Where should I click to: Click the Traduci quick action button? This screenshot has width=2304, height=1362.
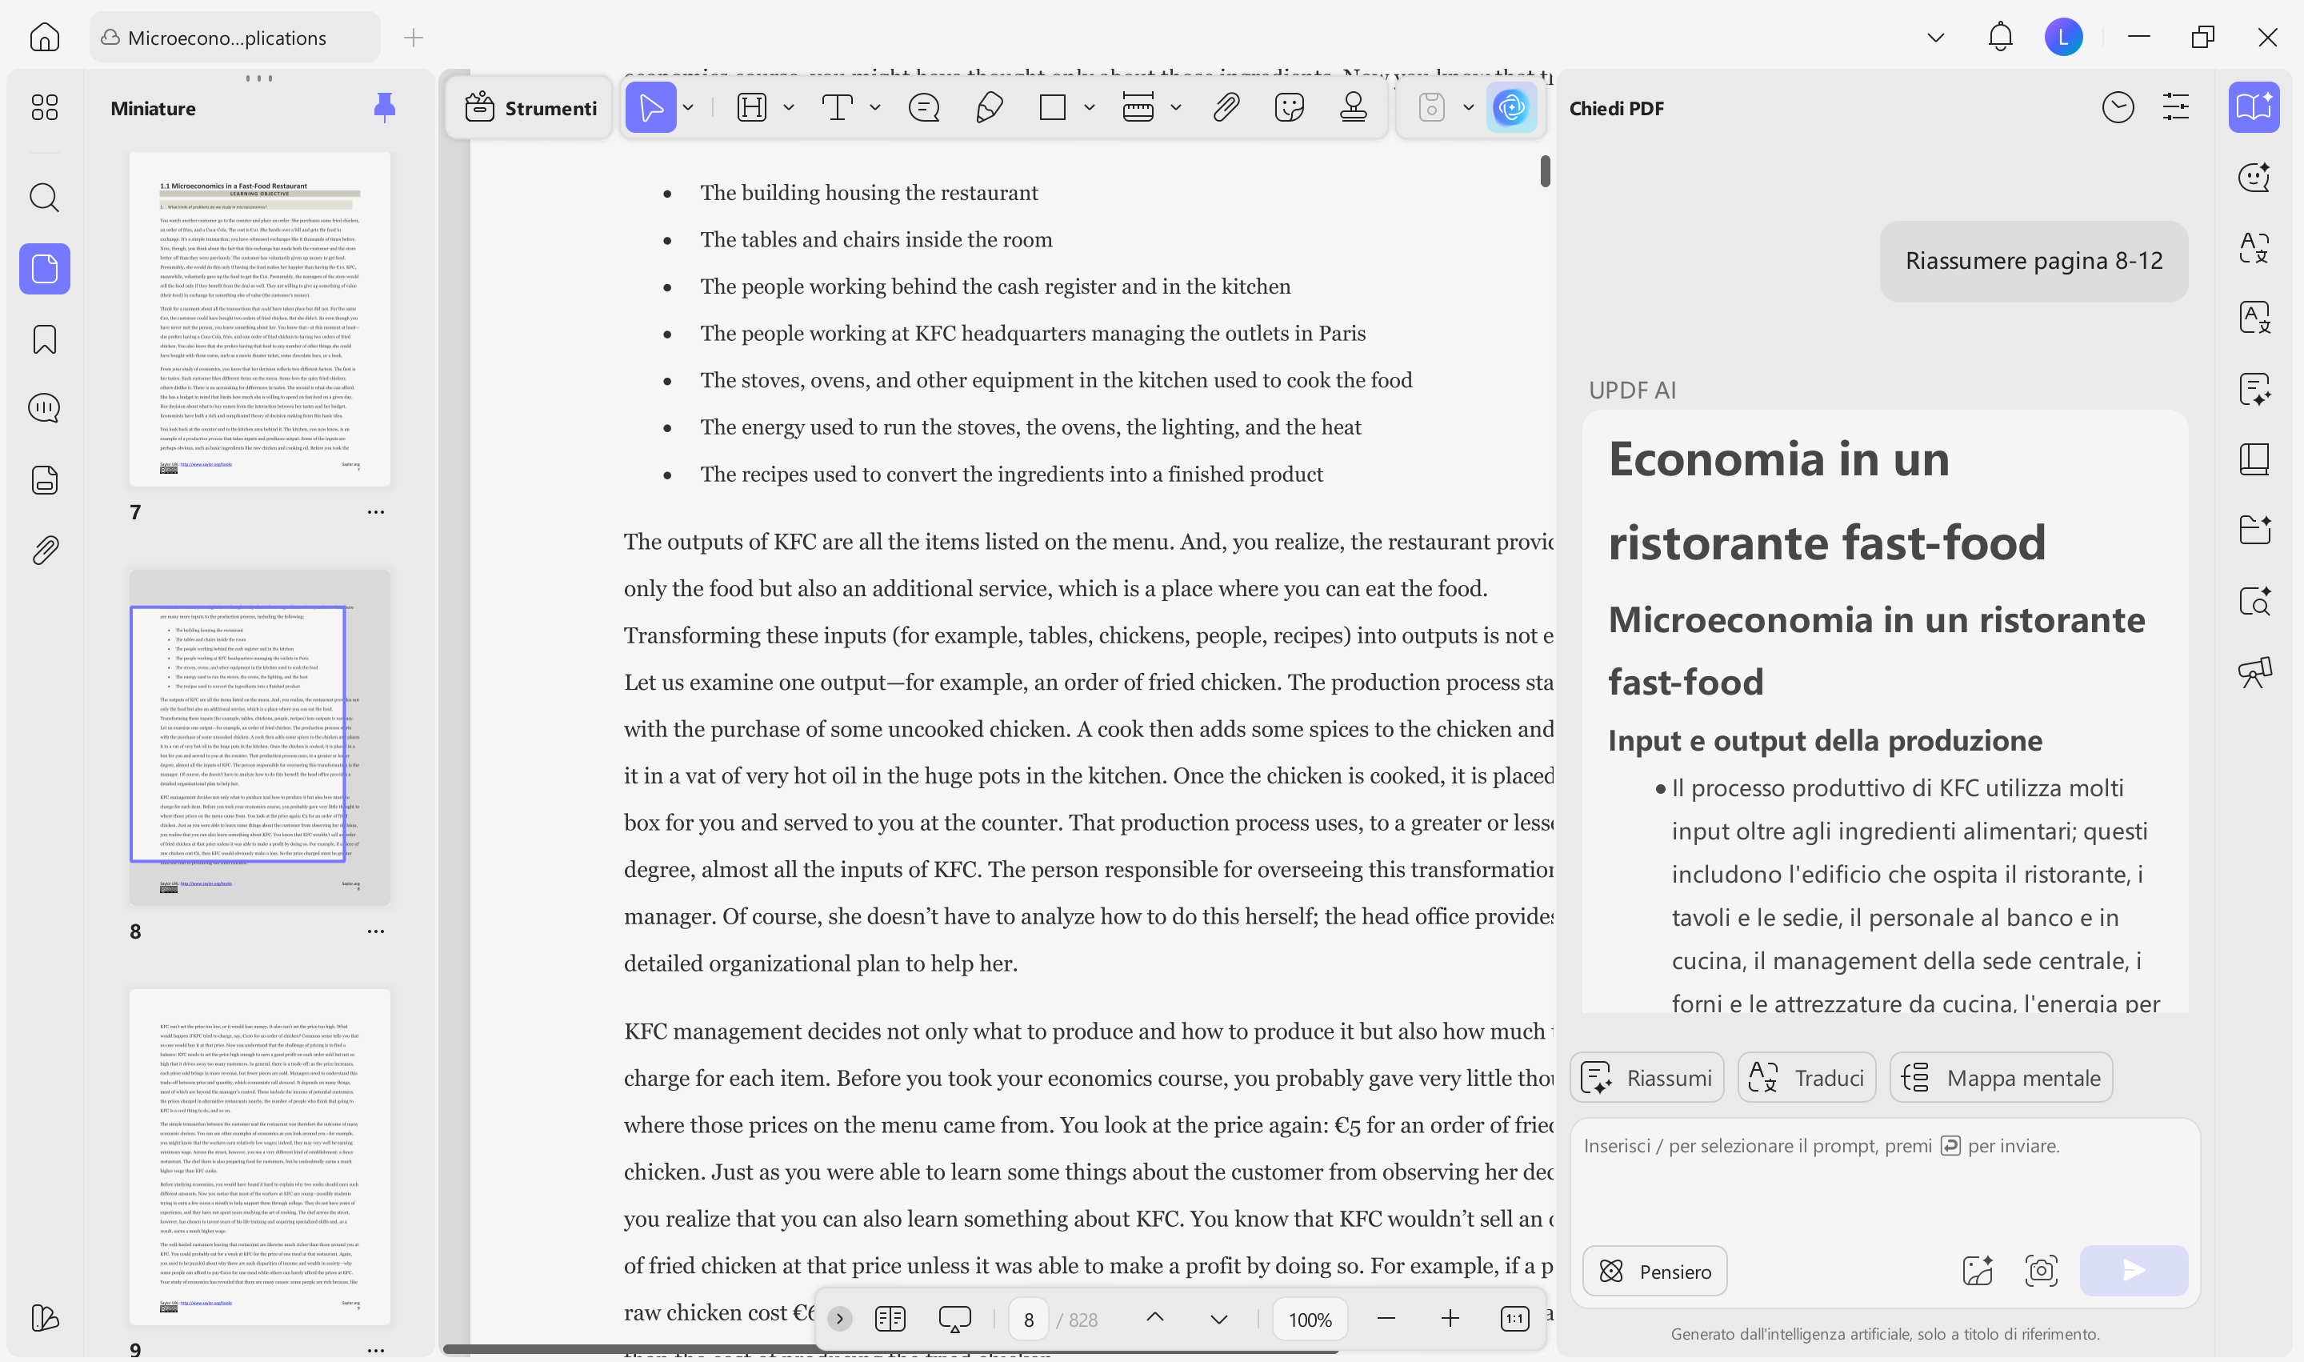pos(1806,1077)
